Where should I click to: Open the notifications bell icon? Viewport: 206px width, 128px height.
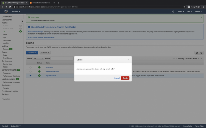(173, 11)
